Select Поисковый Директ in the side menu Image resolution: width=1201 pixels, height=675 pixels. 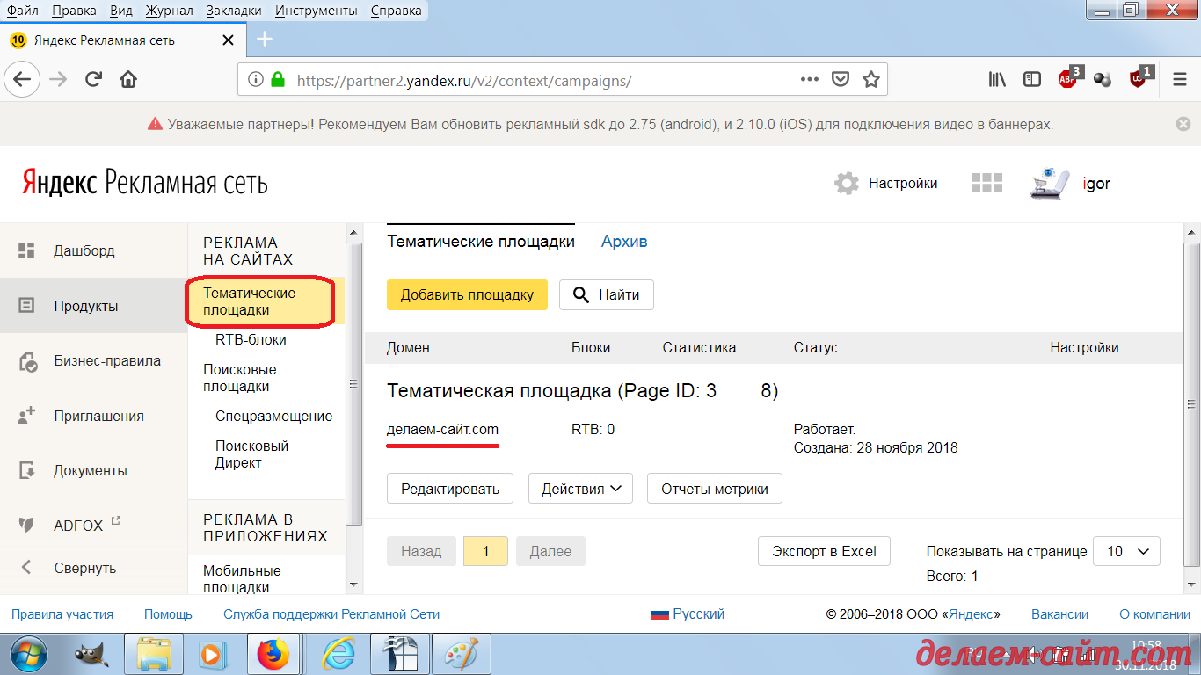251,454
